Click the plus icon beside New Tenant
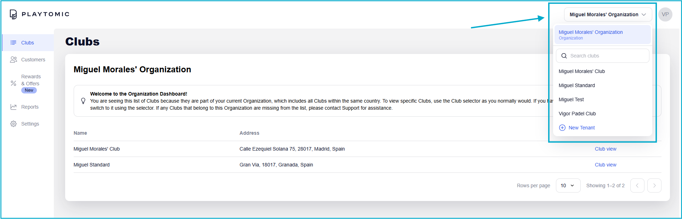This screenshot has height=219, width=682. (x=562, y=128)
